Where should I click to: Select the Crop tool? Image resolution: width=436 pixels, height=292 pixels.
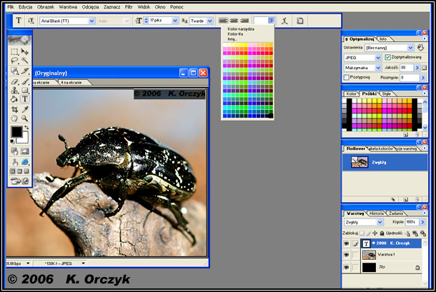point(15,109)
